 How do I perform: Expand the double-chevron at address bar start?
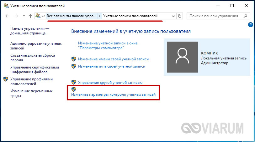[44, 16]
